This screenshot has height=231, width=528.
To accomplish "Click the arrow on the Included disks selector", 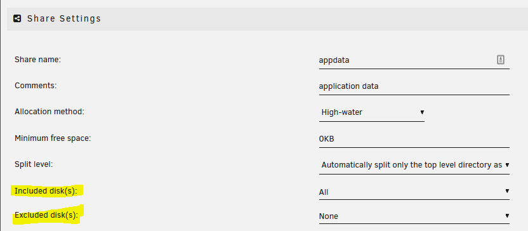I will 507,191.
